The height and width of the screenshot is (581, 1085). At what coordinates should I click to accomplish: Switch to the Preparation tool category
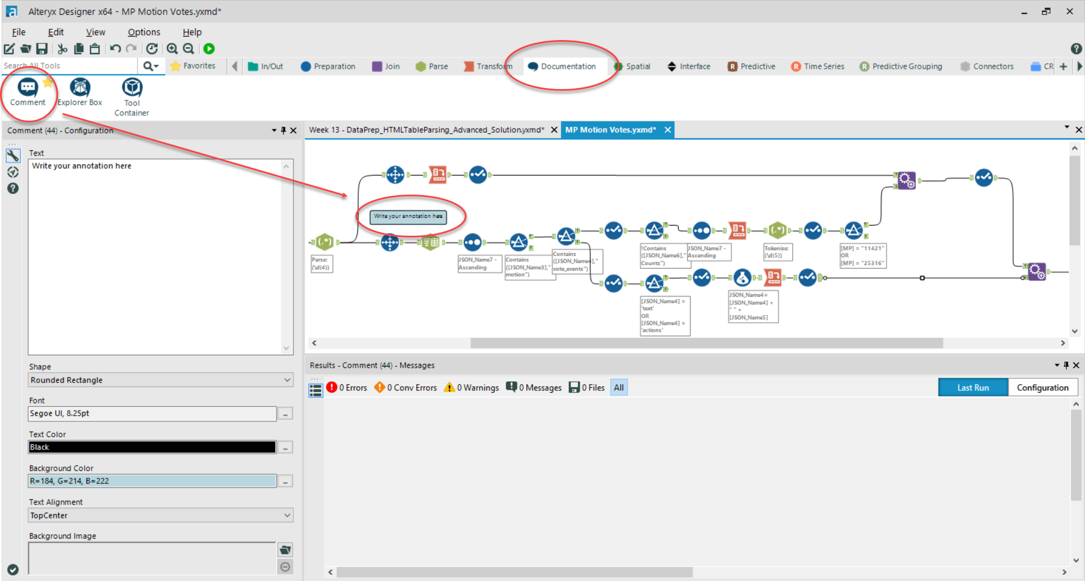[x=328, y=66]
